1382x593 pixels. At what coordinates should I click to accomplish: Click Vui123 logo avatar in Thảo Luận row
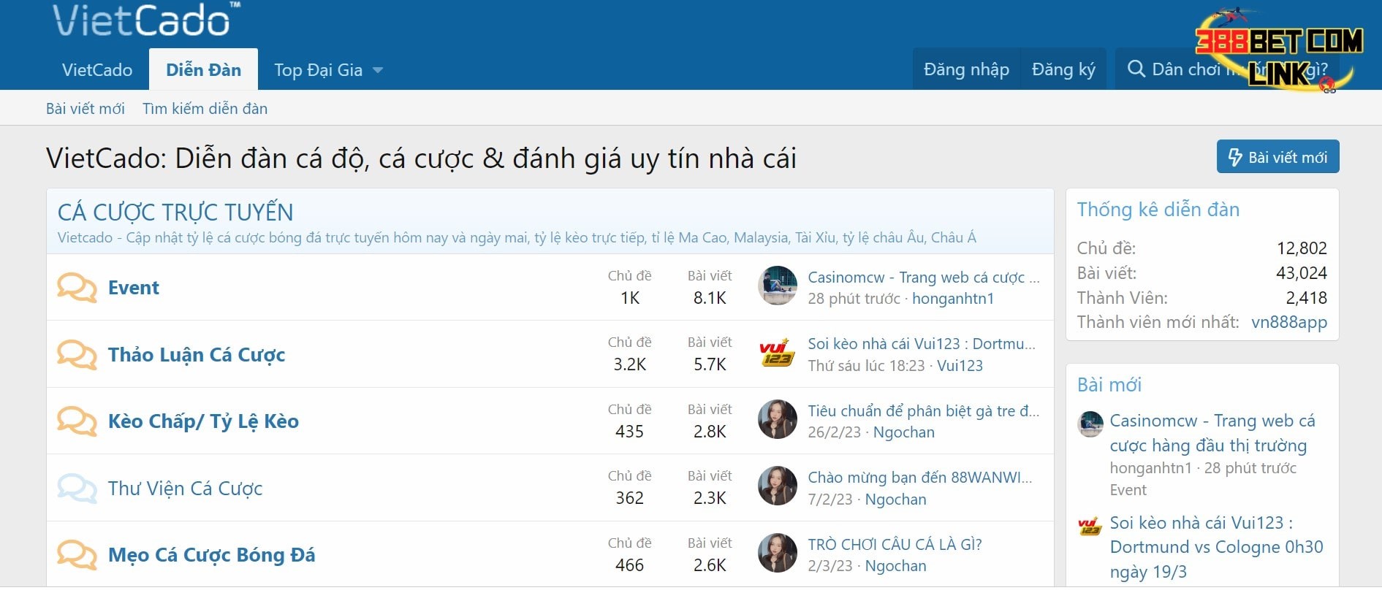point(778,353)
